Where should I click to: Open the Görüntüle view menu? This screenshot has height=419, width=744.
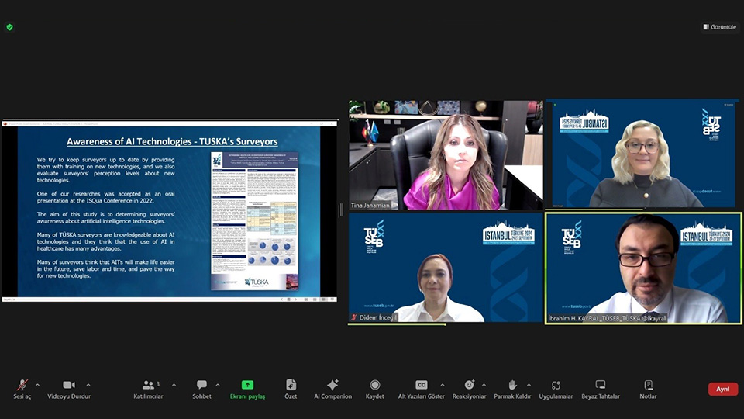(721, 27)
